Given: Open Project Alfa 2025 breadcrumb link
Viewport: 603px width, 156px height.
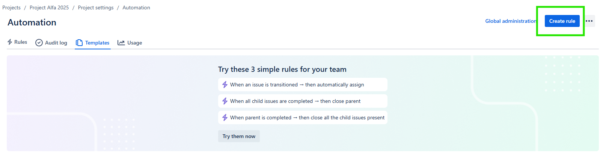Looking at the screenshot, I should (x=49, y=8).
